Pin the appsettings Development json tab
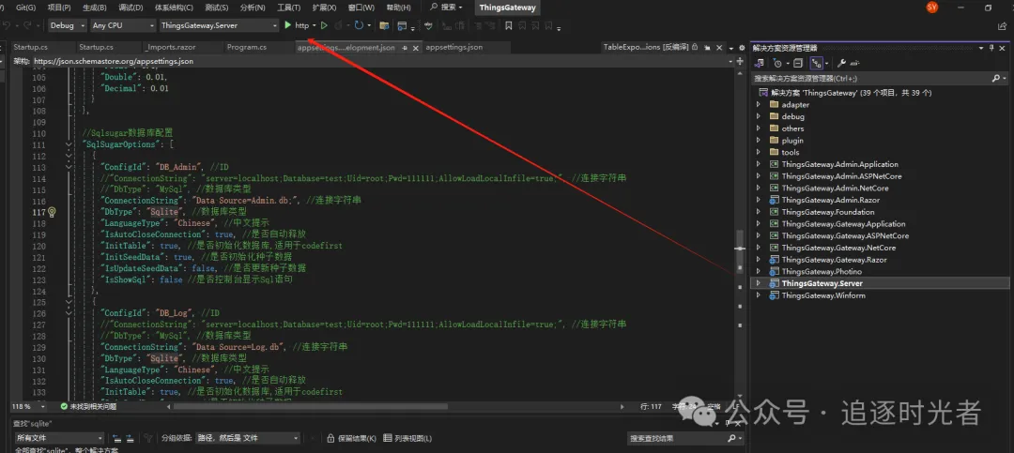Screen dimensions: 1014x453 [x=404, y=48]
